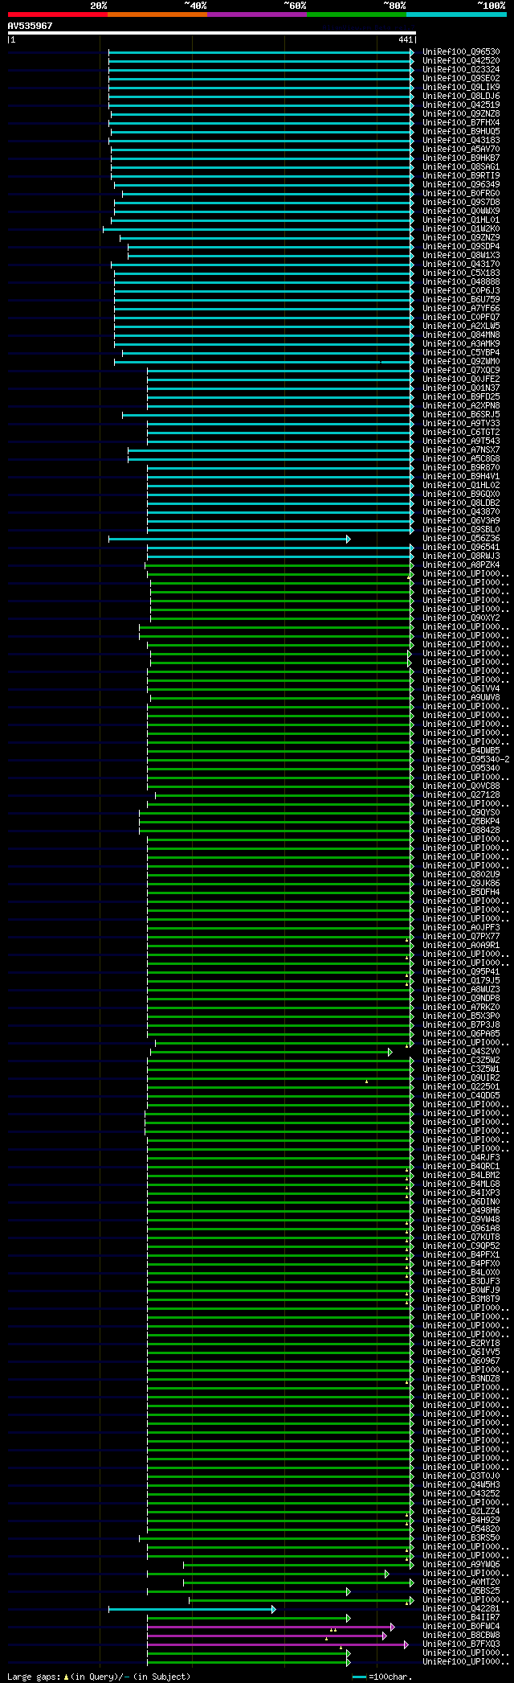This screenshot has width=514, height=1683.
Task: Select hit label UniRef100_Q6DIN0
Action: (x=461, y=1202)
